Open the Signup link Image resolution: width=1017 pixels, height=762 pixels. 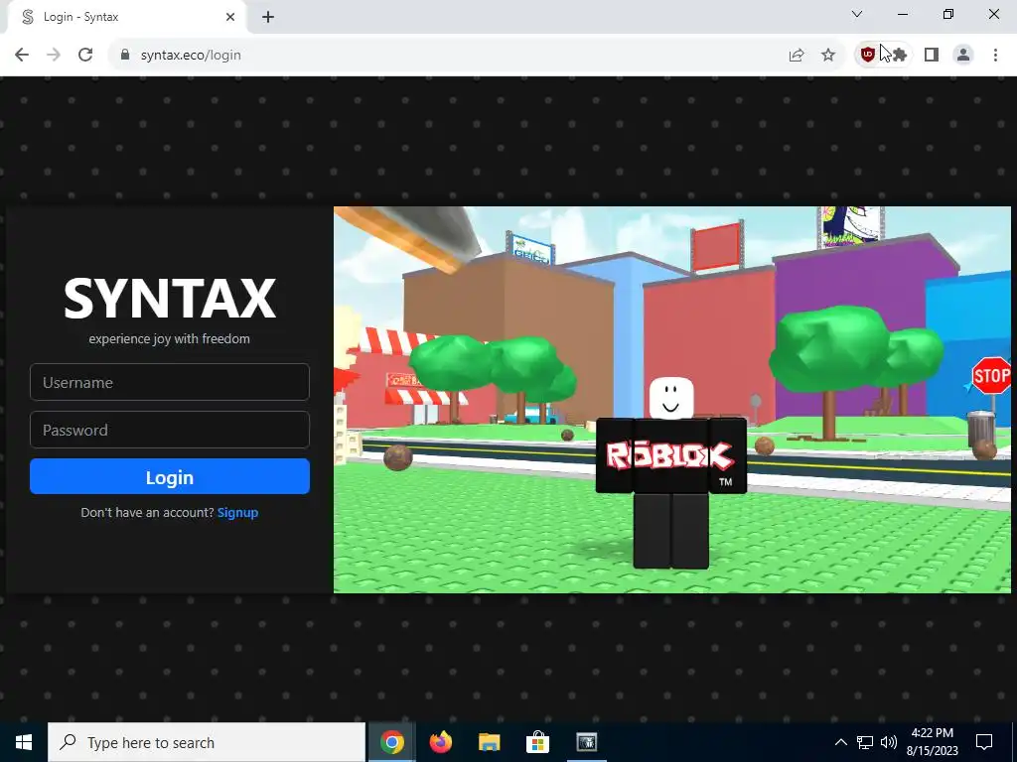coord(237,513)
